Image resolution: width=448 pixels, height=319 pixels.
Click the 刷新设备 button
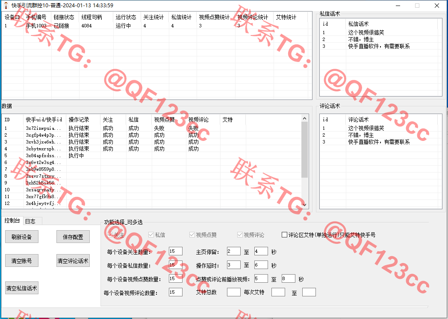[22, 237]
